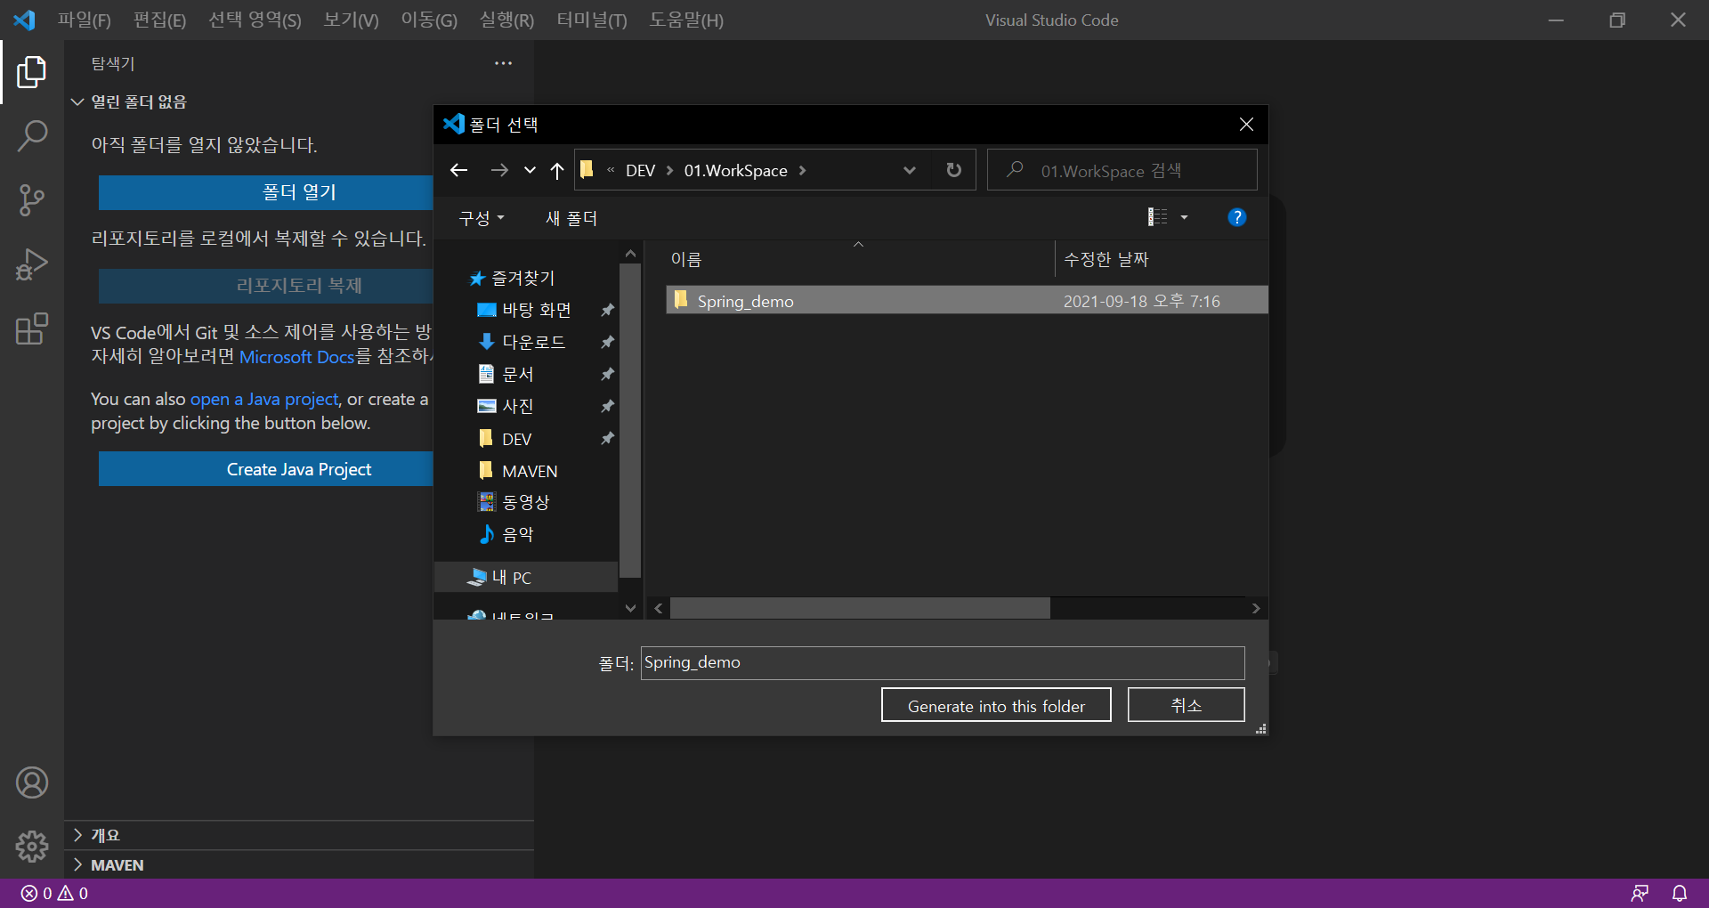1709x908 pixels.
Task: Sort by the 이름 column header
Action: (x=686, y=259)
